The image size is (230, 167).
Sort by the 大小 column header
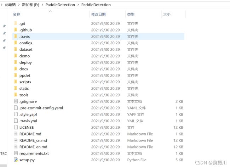coord(167,14)
